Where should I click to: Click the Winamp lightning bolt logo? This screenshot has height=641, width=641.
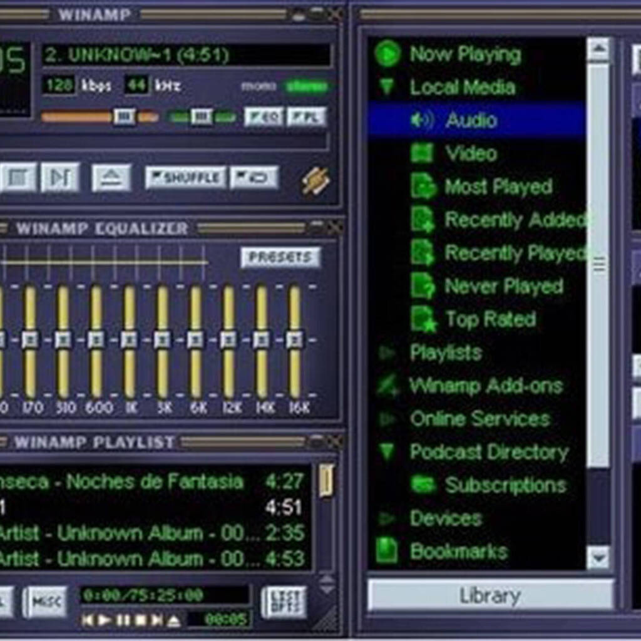click(315, 181)
